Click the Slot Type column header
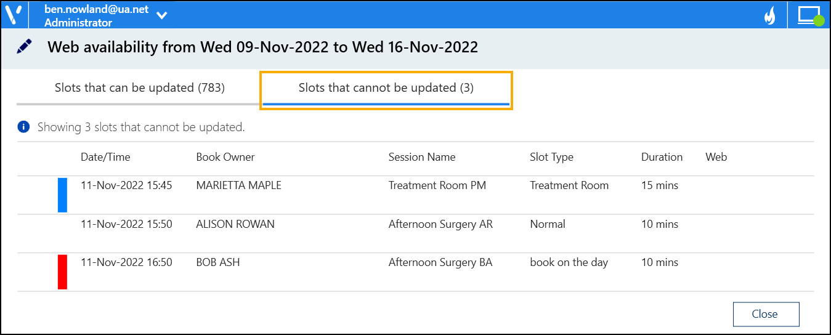 tap(551, 157)
